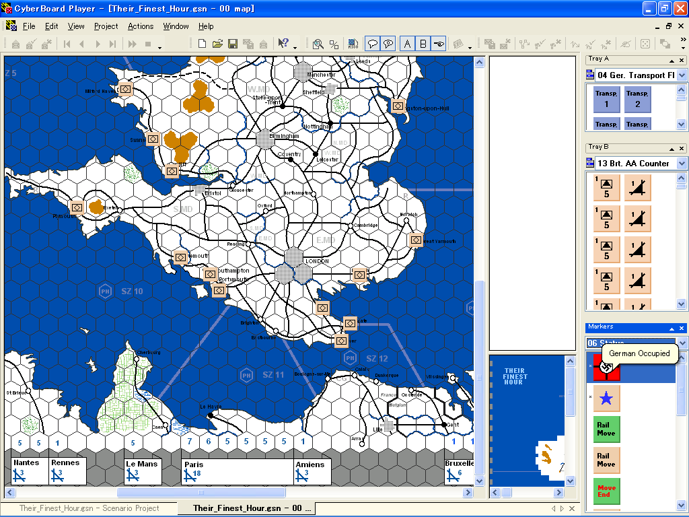Switch to the 00 map document tab

tap(247, 508)
